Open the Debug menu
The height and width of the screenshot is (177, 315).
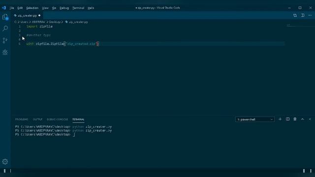click(64, 8)
